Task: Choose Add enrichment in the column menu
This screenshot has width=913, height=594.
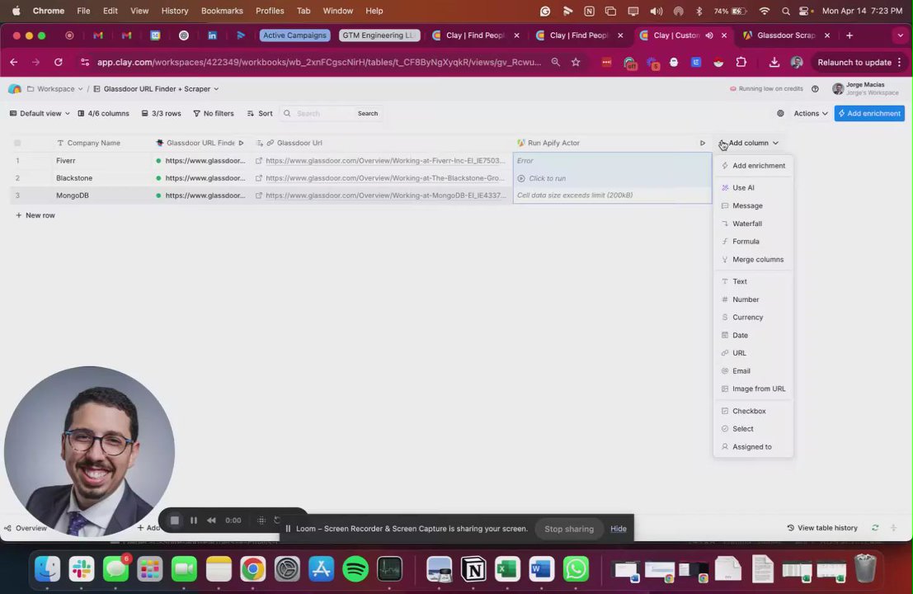Action: coord(753,165)
